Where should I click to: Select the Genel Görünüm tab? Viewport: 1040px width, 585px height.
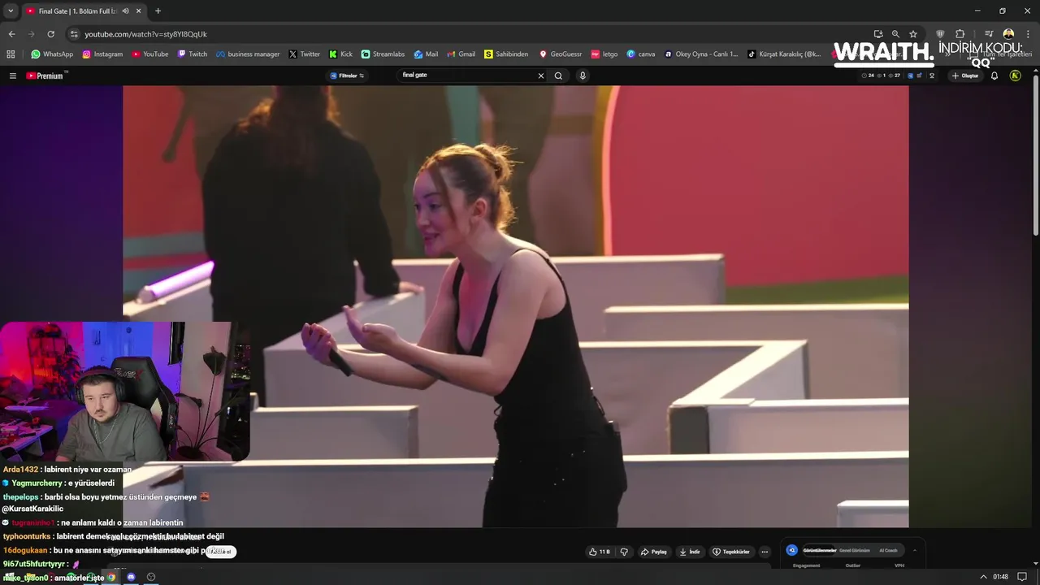pyautogui.click(x=854, y=550)
